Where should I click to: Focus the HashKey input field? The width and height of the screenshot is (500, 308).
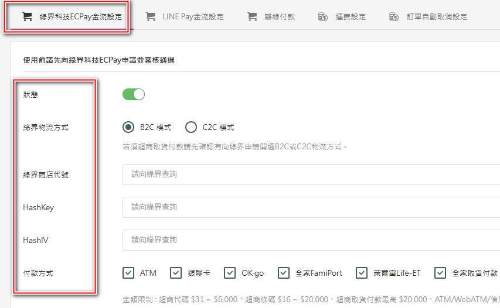pos(311,207)
